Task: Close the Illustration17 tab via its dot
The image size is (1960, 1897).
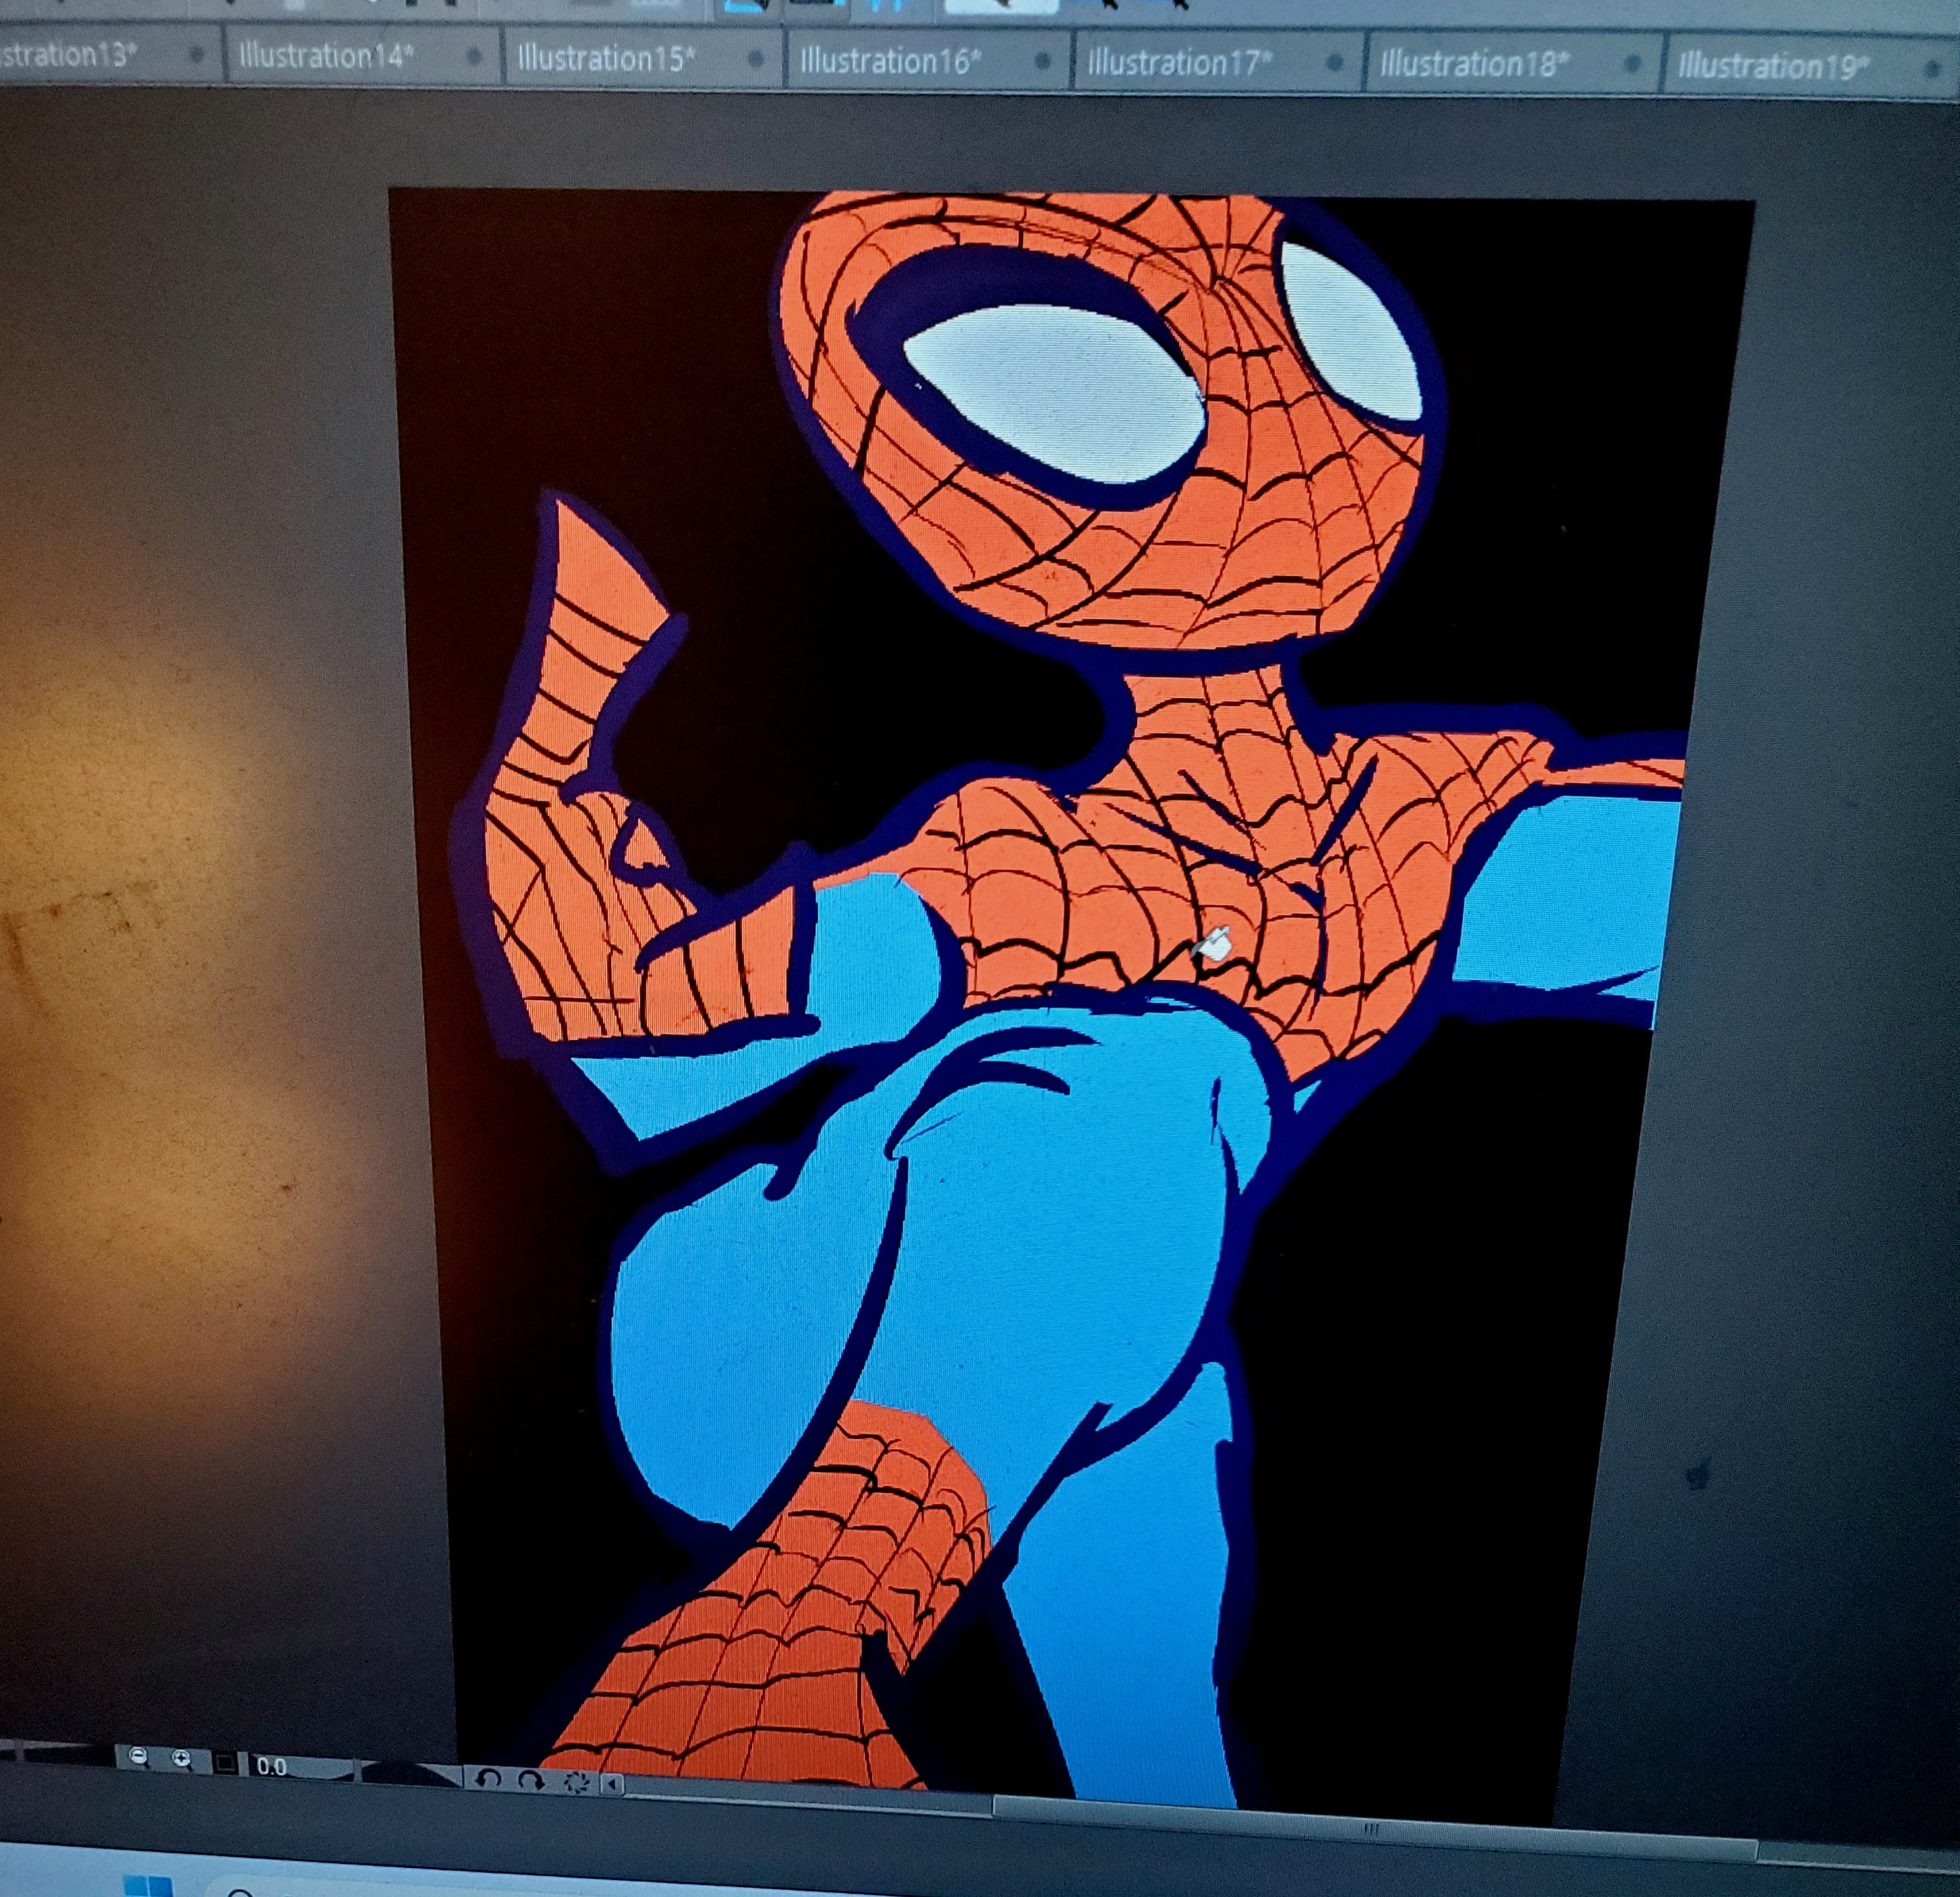Action: tap(1334, 64)
